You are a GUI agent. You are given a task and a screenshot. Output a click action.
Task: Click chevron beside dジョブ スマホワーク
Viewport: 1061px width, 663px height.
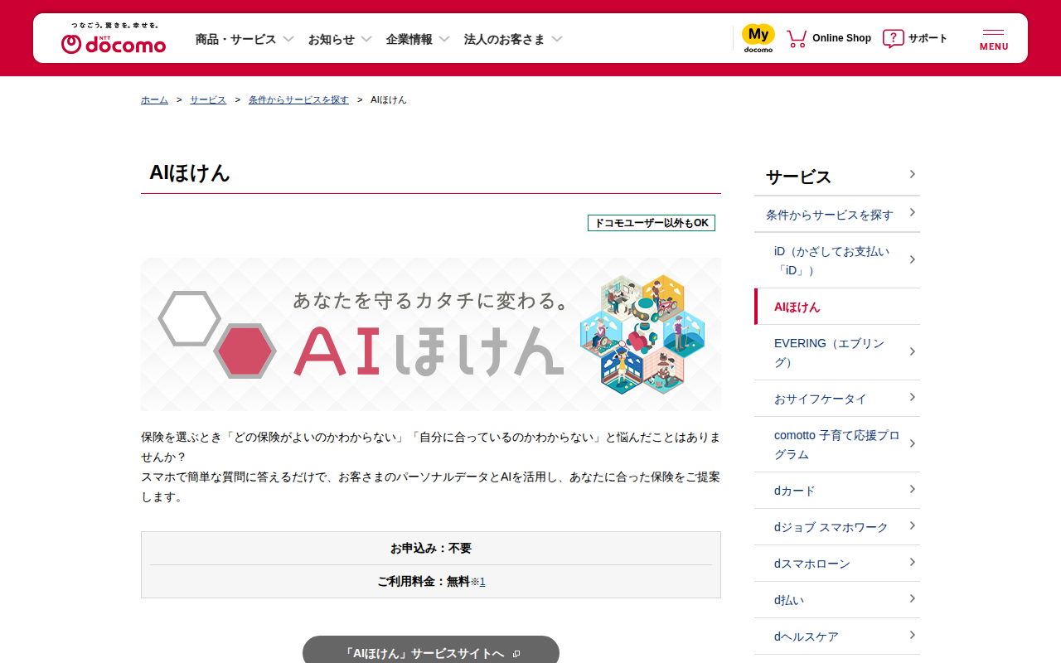pyautogui.click(x=912, y=525)
